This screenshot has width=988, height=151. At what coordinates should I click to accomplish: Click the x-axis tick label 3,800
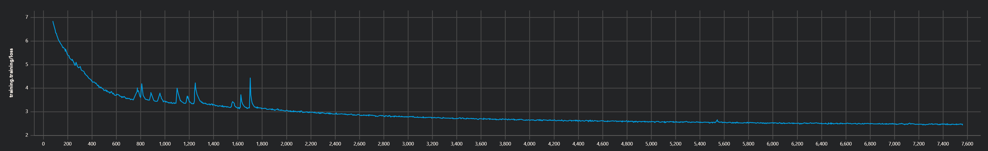coord(505,144)
